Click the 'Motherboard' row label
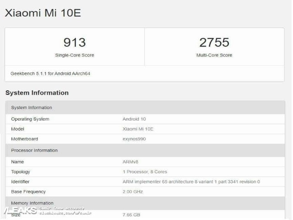This screenshot has height=220, width=293. [24, 139]
